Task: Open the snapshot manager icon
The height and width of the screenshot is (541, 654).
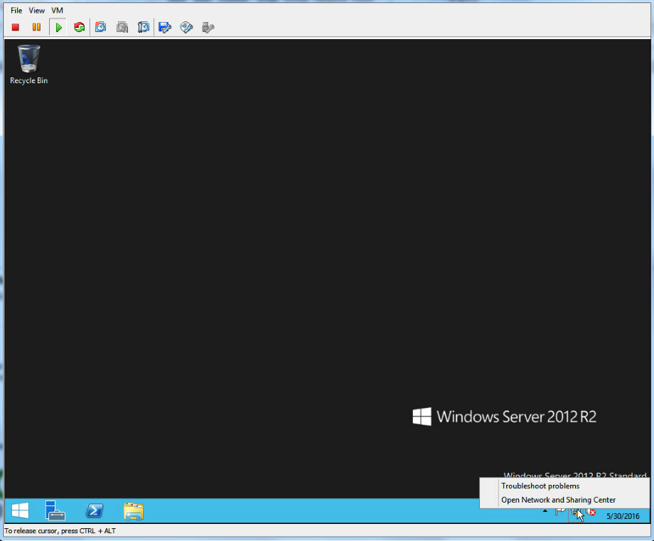Action: click(144, 28)
